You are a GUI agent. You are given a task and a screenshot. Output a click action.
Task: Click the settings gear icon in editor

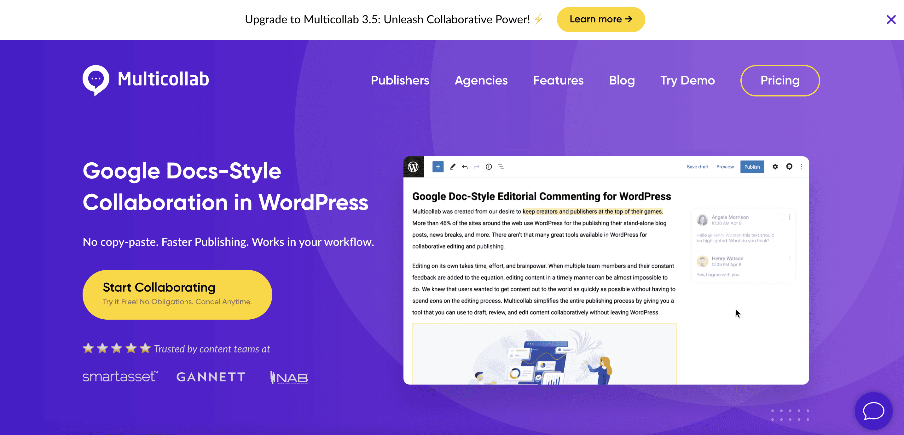pyautogui.click(x=775, y=167)
